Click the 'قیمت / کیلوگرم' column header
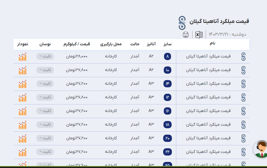This screenshot has height=168, width=267. click(77, 44)
